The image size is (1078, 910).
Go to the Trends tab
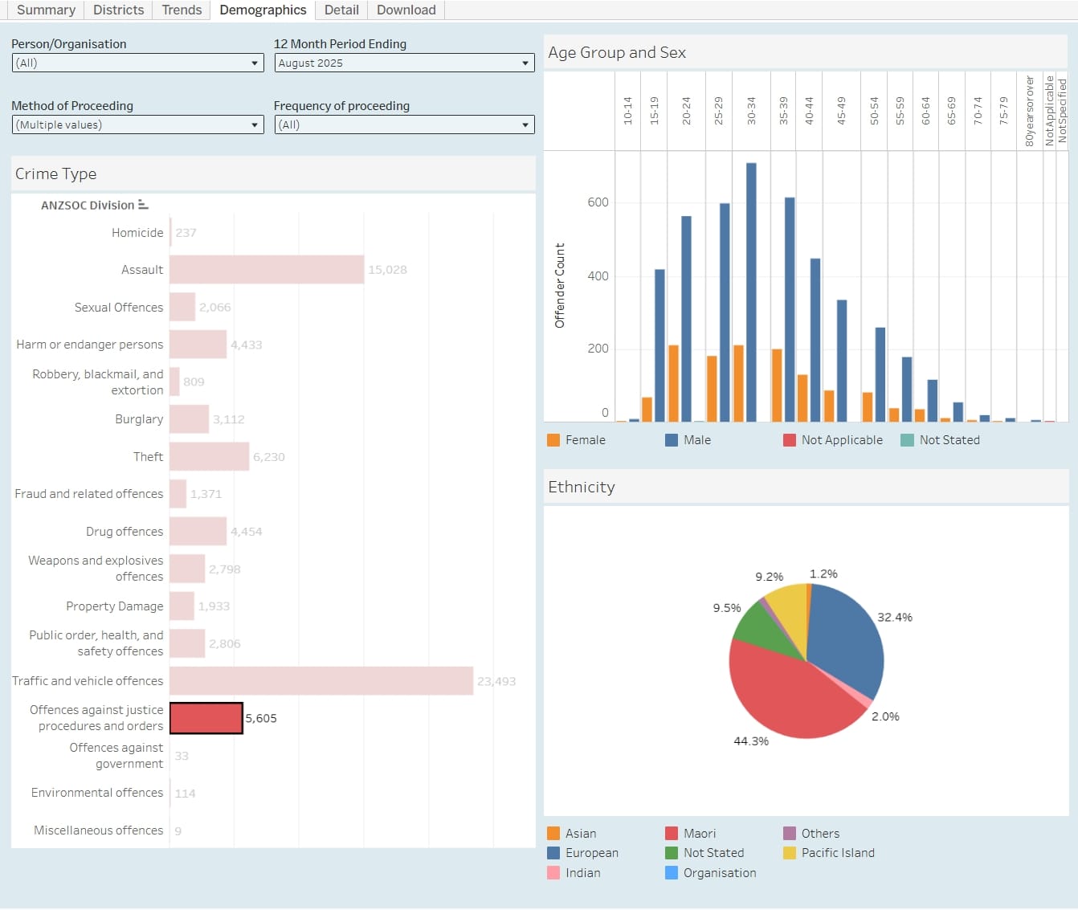182,10
